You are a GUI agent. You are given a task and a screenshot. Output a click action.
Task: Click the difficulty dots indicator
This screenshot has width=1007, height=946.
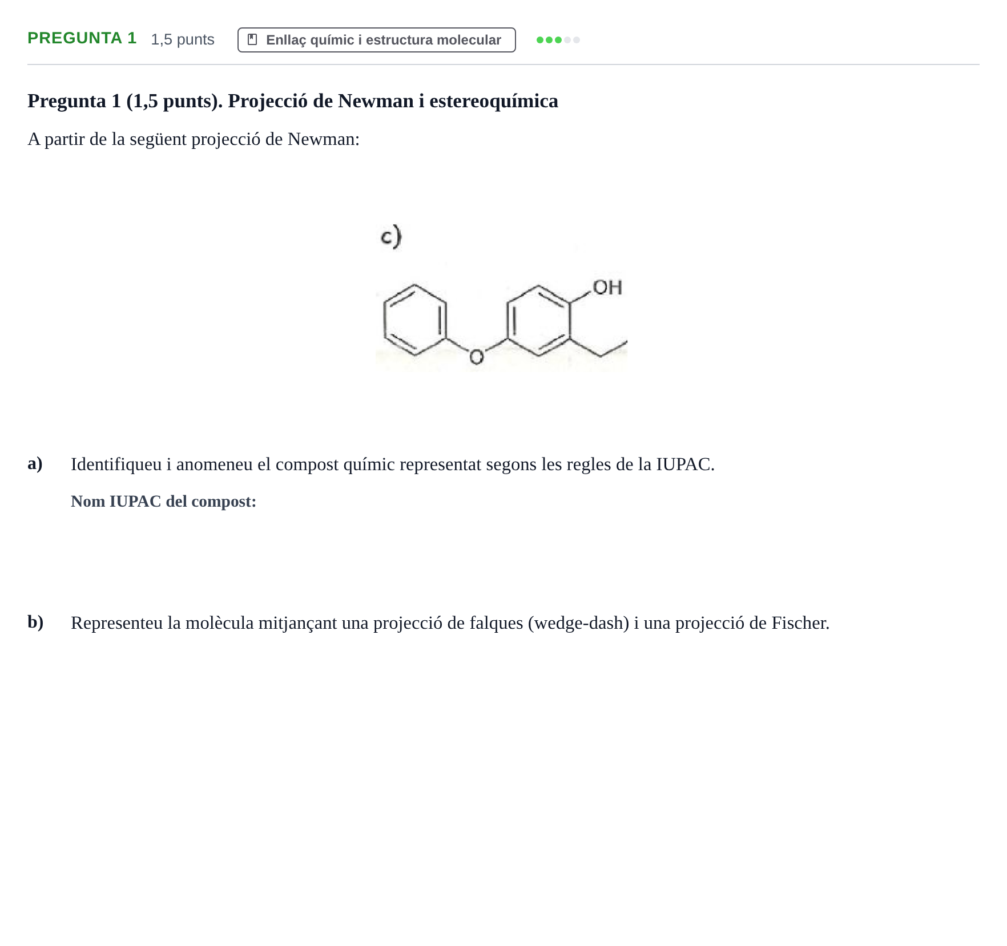(x=558, y=40)
